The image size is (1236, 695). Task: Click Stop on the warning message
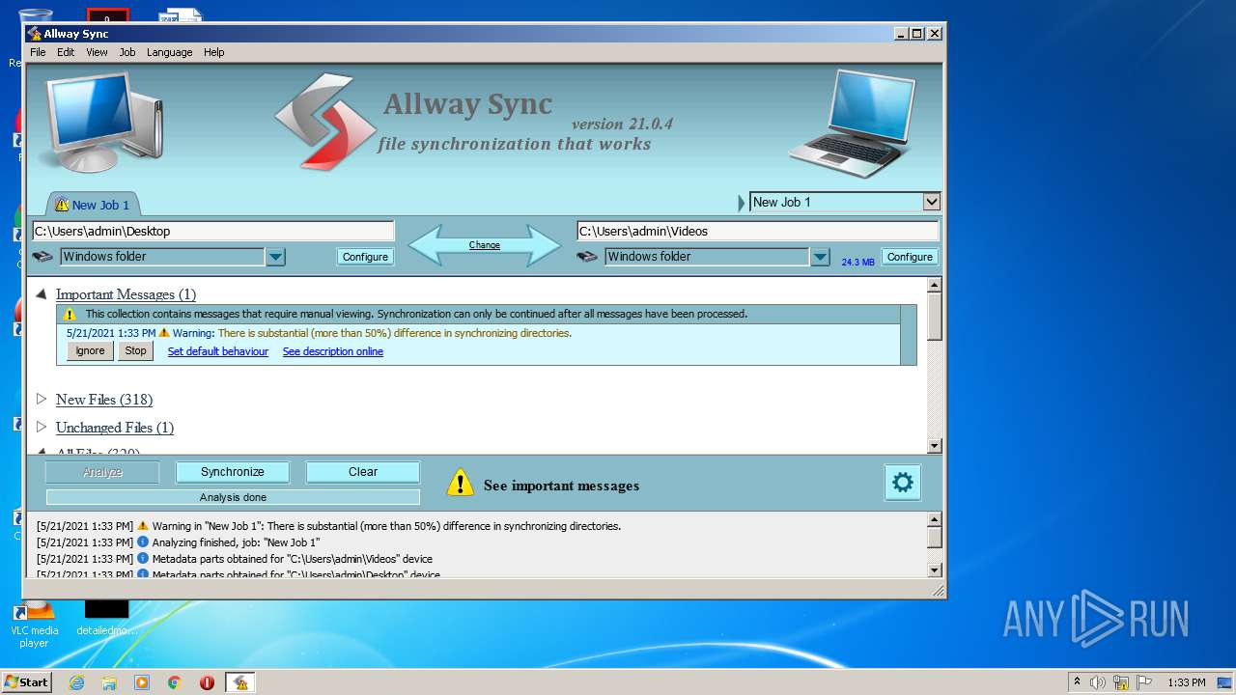[x=136, y=351]
